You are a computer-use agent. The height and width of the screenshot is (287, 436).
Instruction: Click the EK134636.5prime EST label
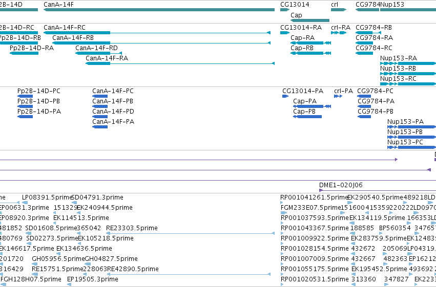[84, 249]
